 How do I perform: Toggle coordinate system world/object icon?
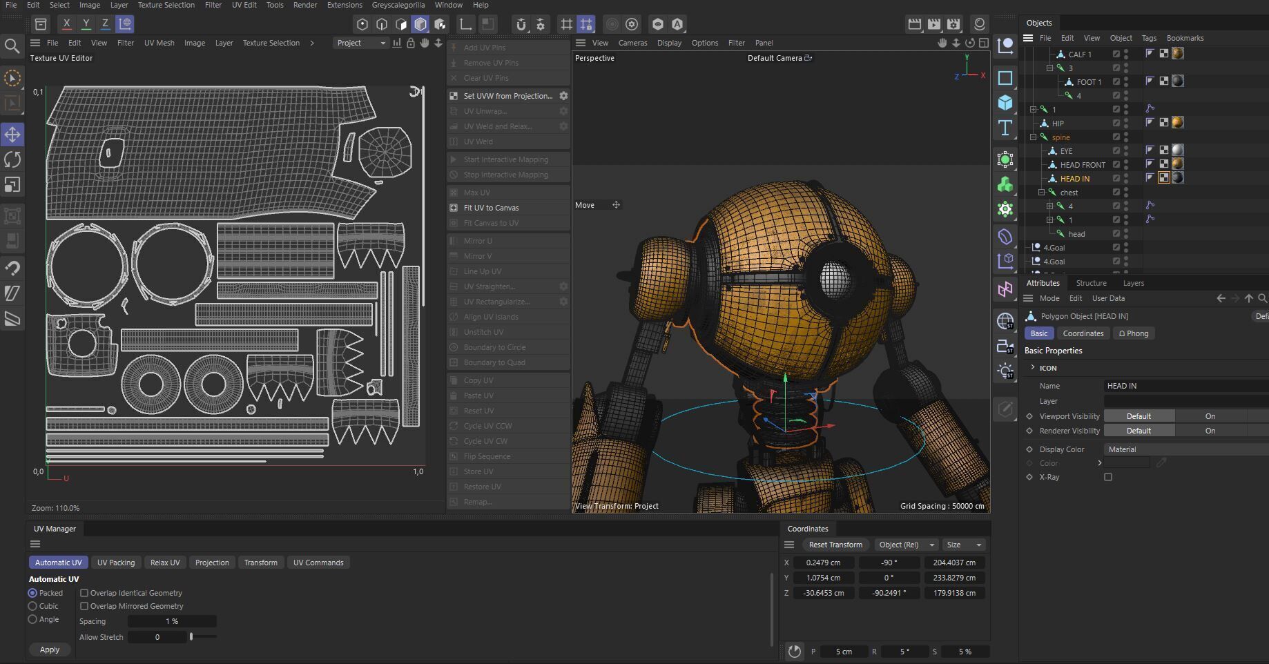click(x=125, y=23)
